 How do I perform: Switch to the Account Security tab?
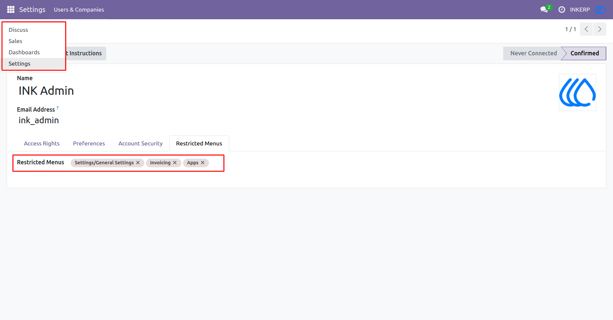[140, 143]
